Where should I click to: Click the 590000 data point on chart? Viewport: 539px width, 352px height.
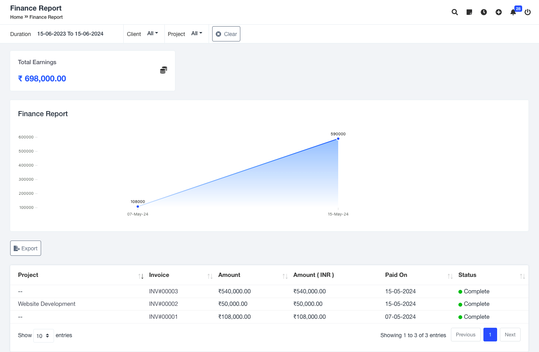tap(338, 139)
